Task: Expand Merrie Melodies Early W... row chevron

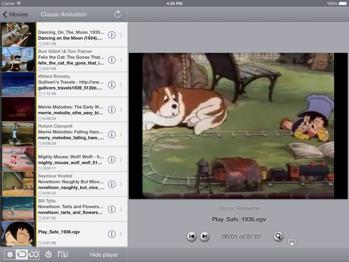Action: click(x=121, y=110)
